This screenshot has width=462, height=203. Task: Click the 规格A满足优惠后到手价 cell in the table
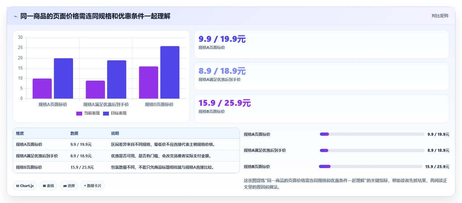pyautogui.click(x=37, y=156)
